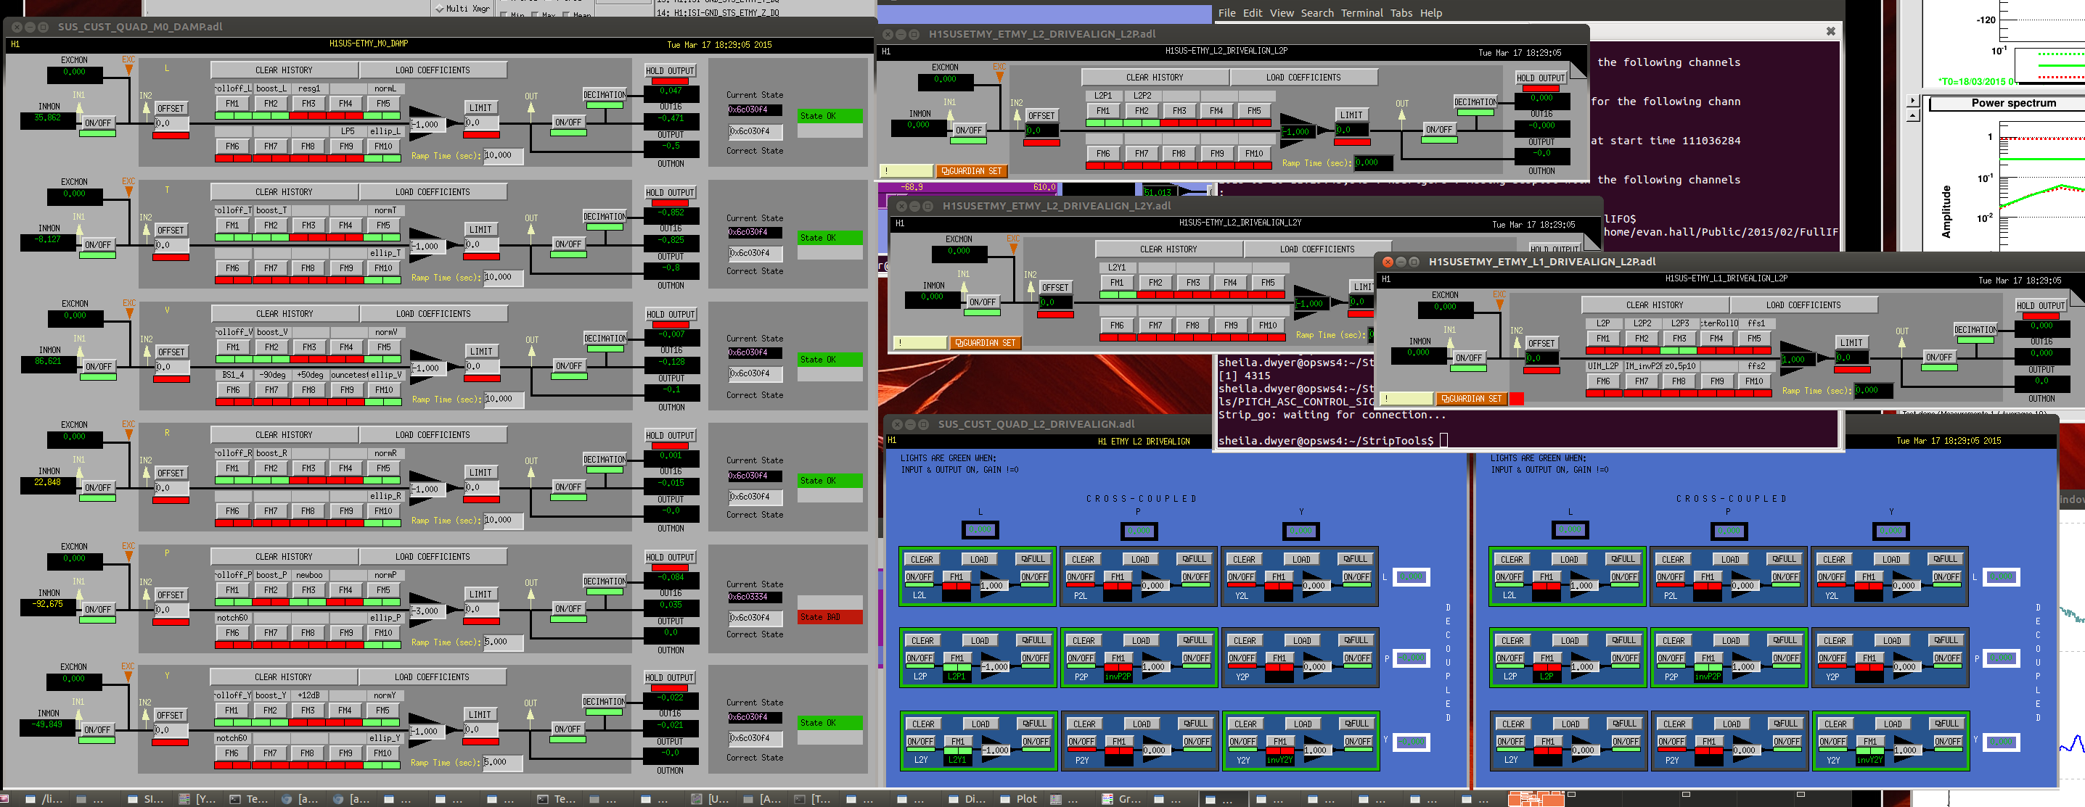Open FULL display for Y2L in left matrix
The height and width of the screenshot is (807, 2085).
(x=1355, y=559)
